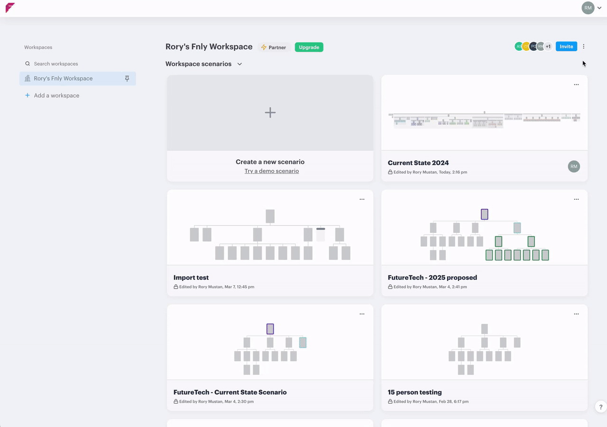
Task: Click the plus icon beside Add a workspace
Action: click(x=28, y=95)
